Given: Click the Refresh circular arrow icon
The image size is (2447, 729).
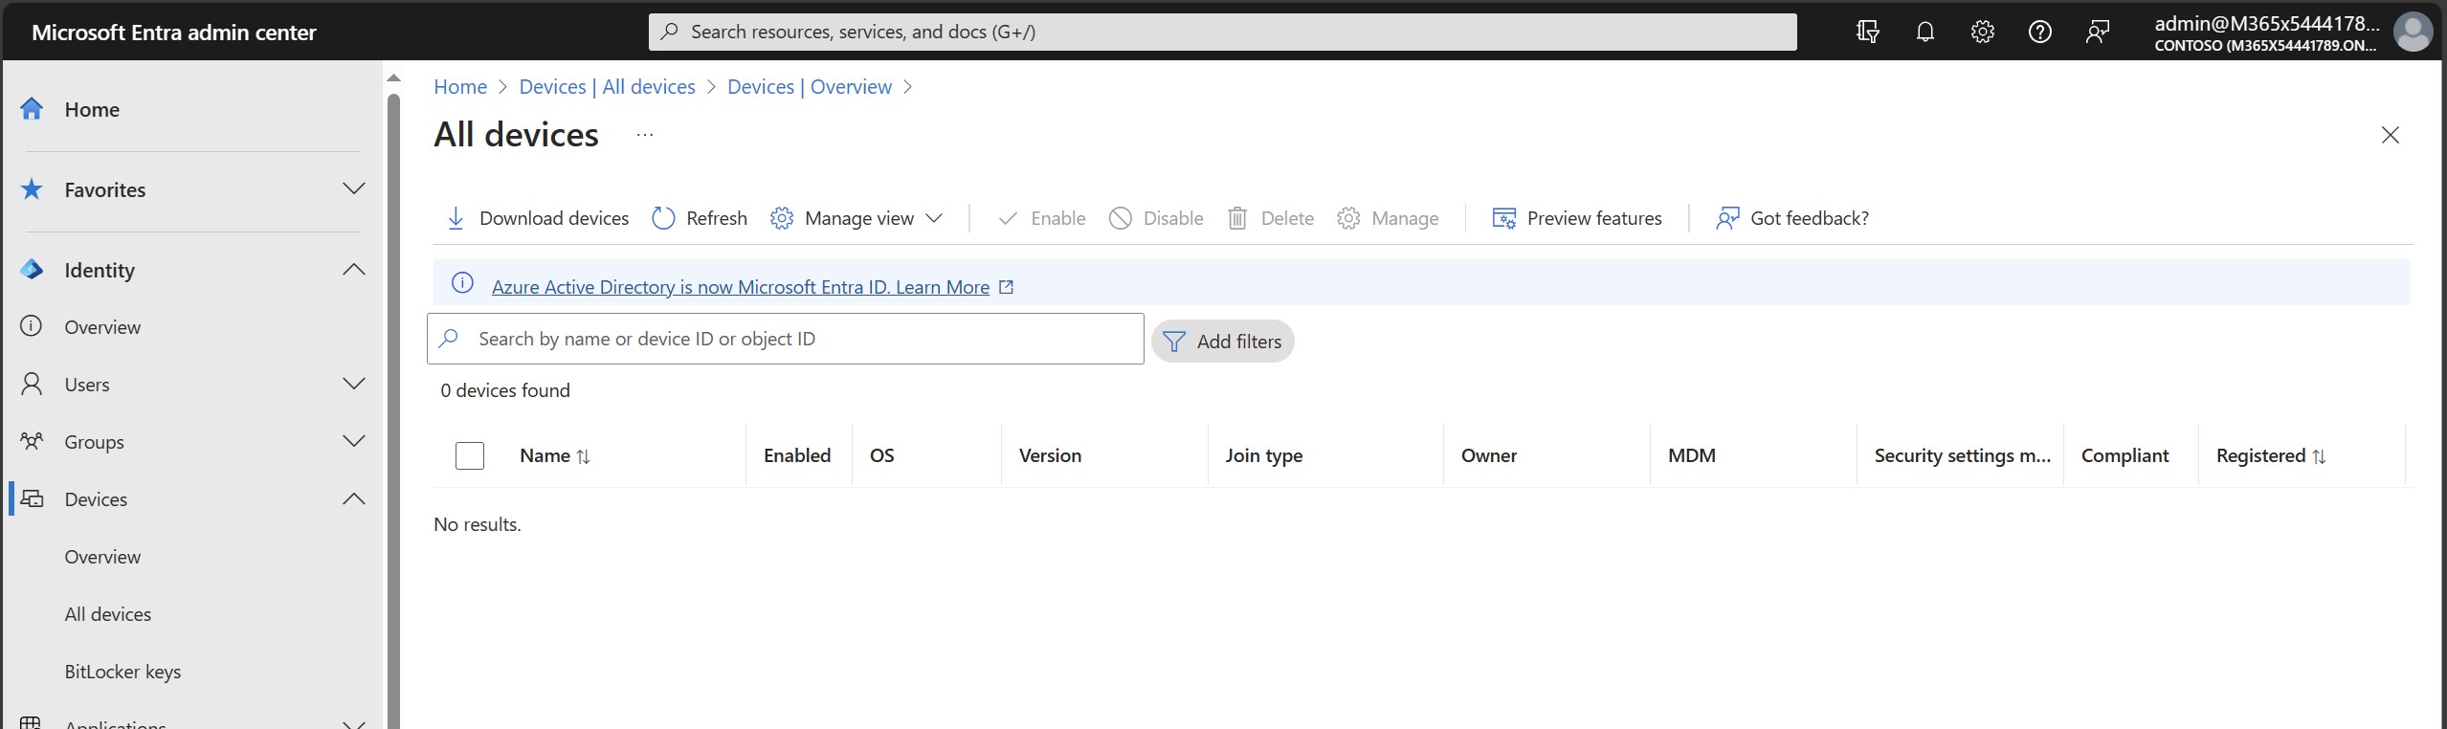Looking at the screenshot, I should click(x=663, y=218).
